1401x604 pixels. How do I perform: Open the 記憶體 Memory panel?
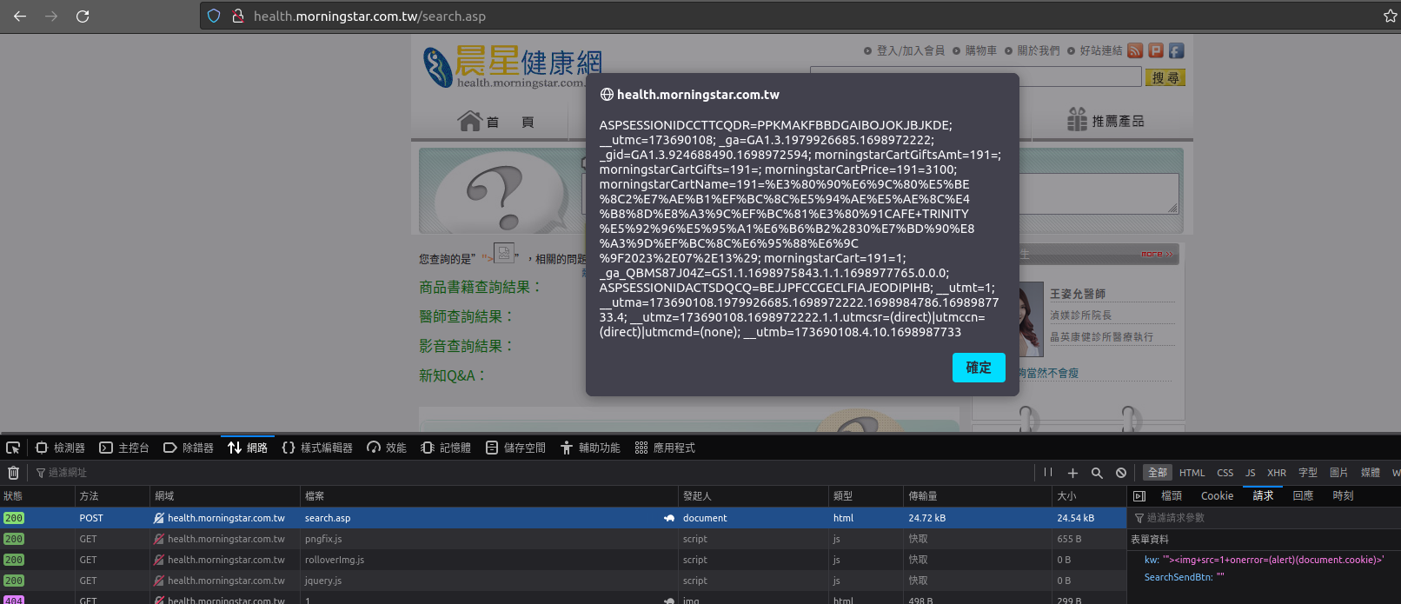[x=446, y=448]
